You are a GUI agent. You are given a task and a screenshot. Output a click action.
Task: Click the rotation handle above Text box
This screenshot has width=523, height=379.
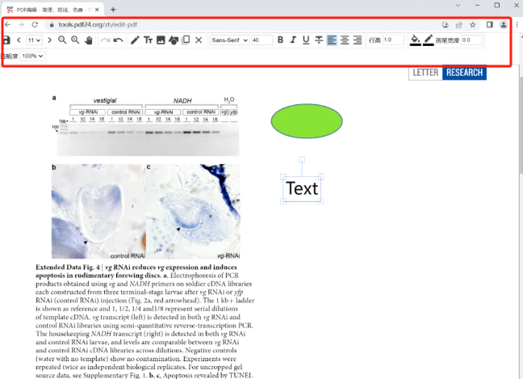pyautogui.click(x=302, y=160)
